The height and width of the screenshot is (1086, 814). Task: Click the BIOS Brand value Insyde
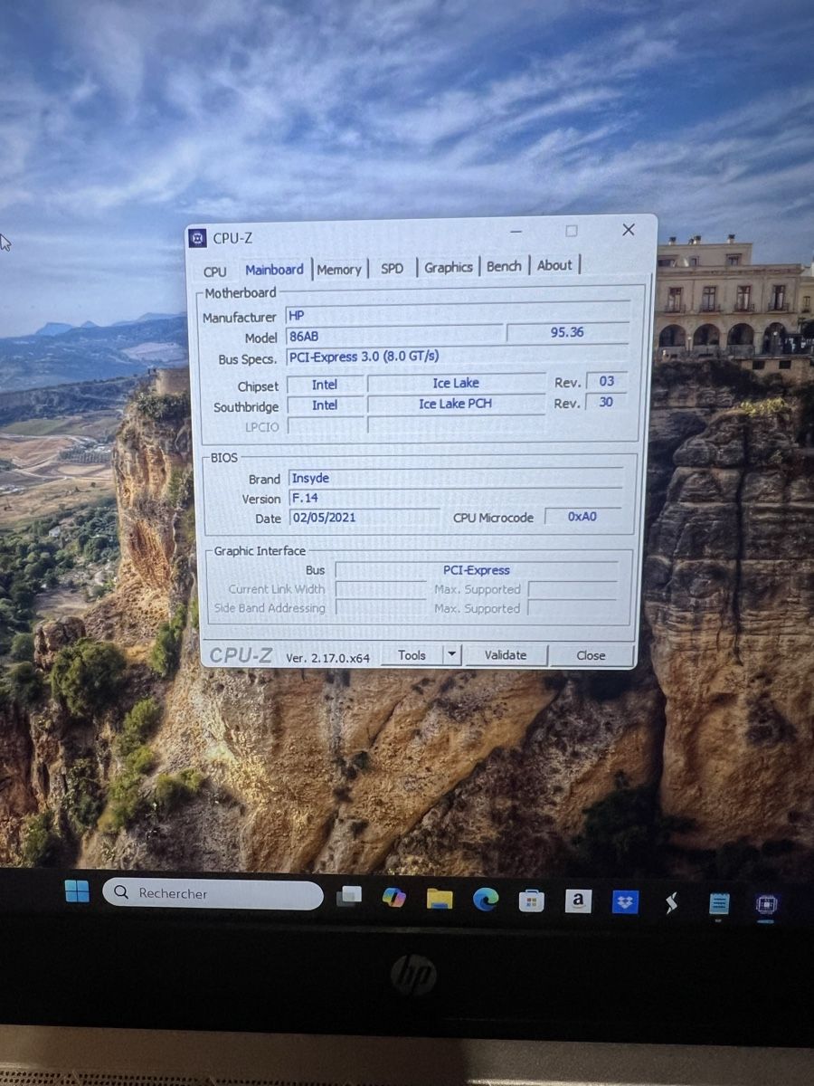point(457,478)
